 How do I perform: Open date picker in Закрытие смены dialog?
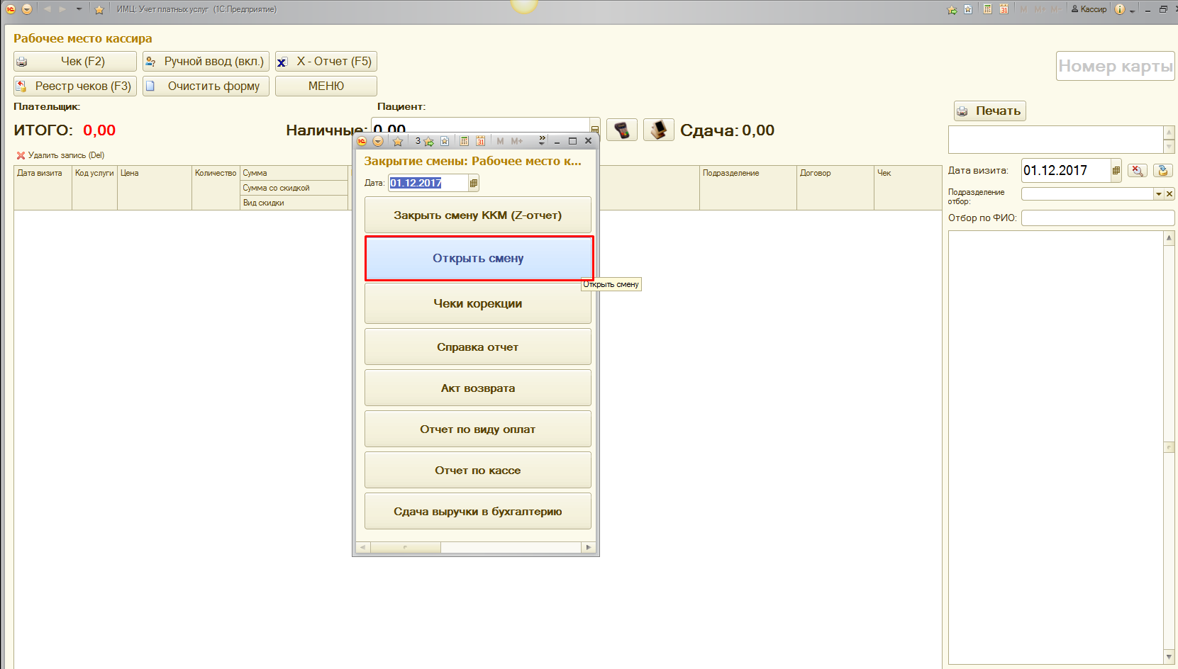coord(474,183)
